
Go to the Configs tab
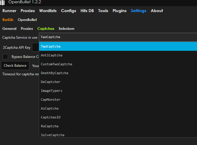(68, 11)
